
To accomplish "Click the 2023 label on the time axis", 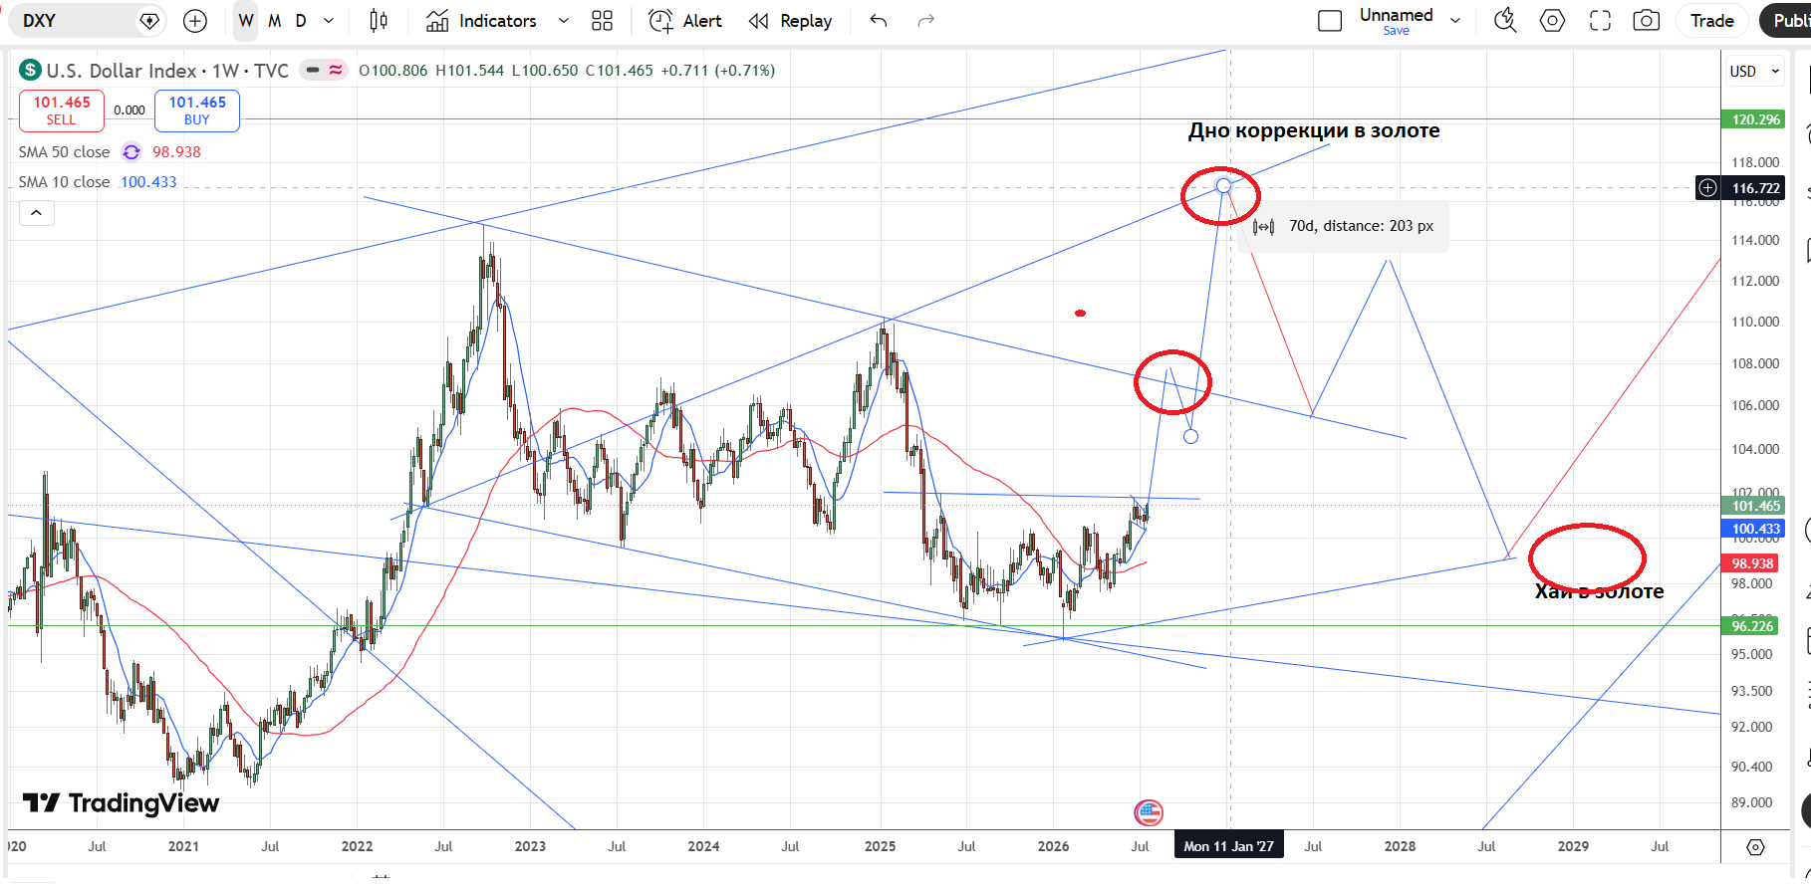I will (x=530, y=846).
